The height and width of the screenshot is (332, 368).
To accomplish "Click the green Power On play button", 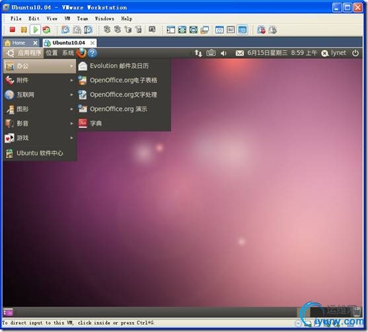I will point(36,30).
